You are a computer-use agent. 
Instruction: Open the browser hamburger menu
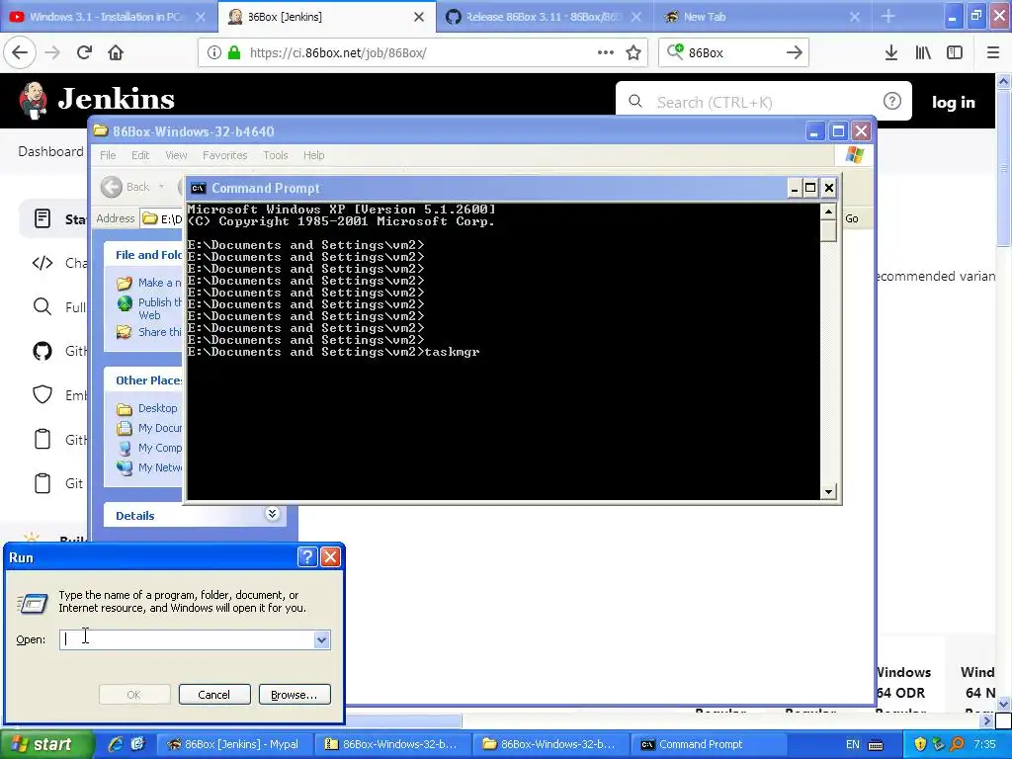(x=992, y=52)
